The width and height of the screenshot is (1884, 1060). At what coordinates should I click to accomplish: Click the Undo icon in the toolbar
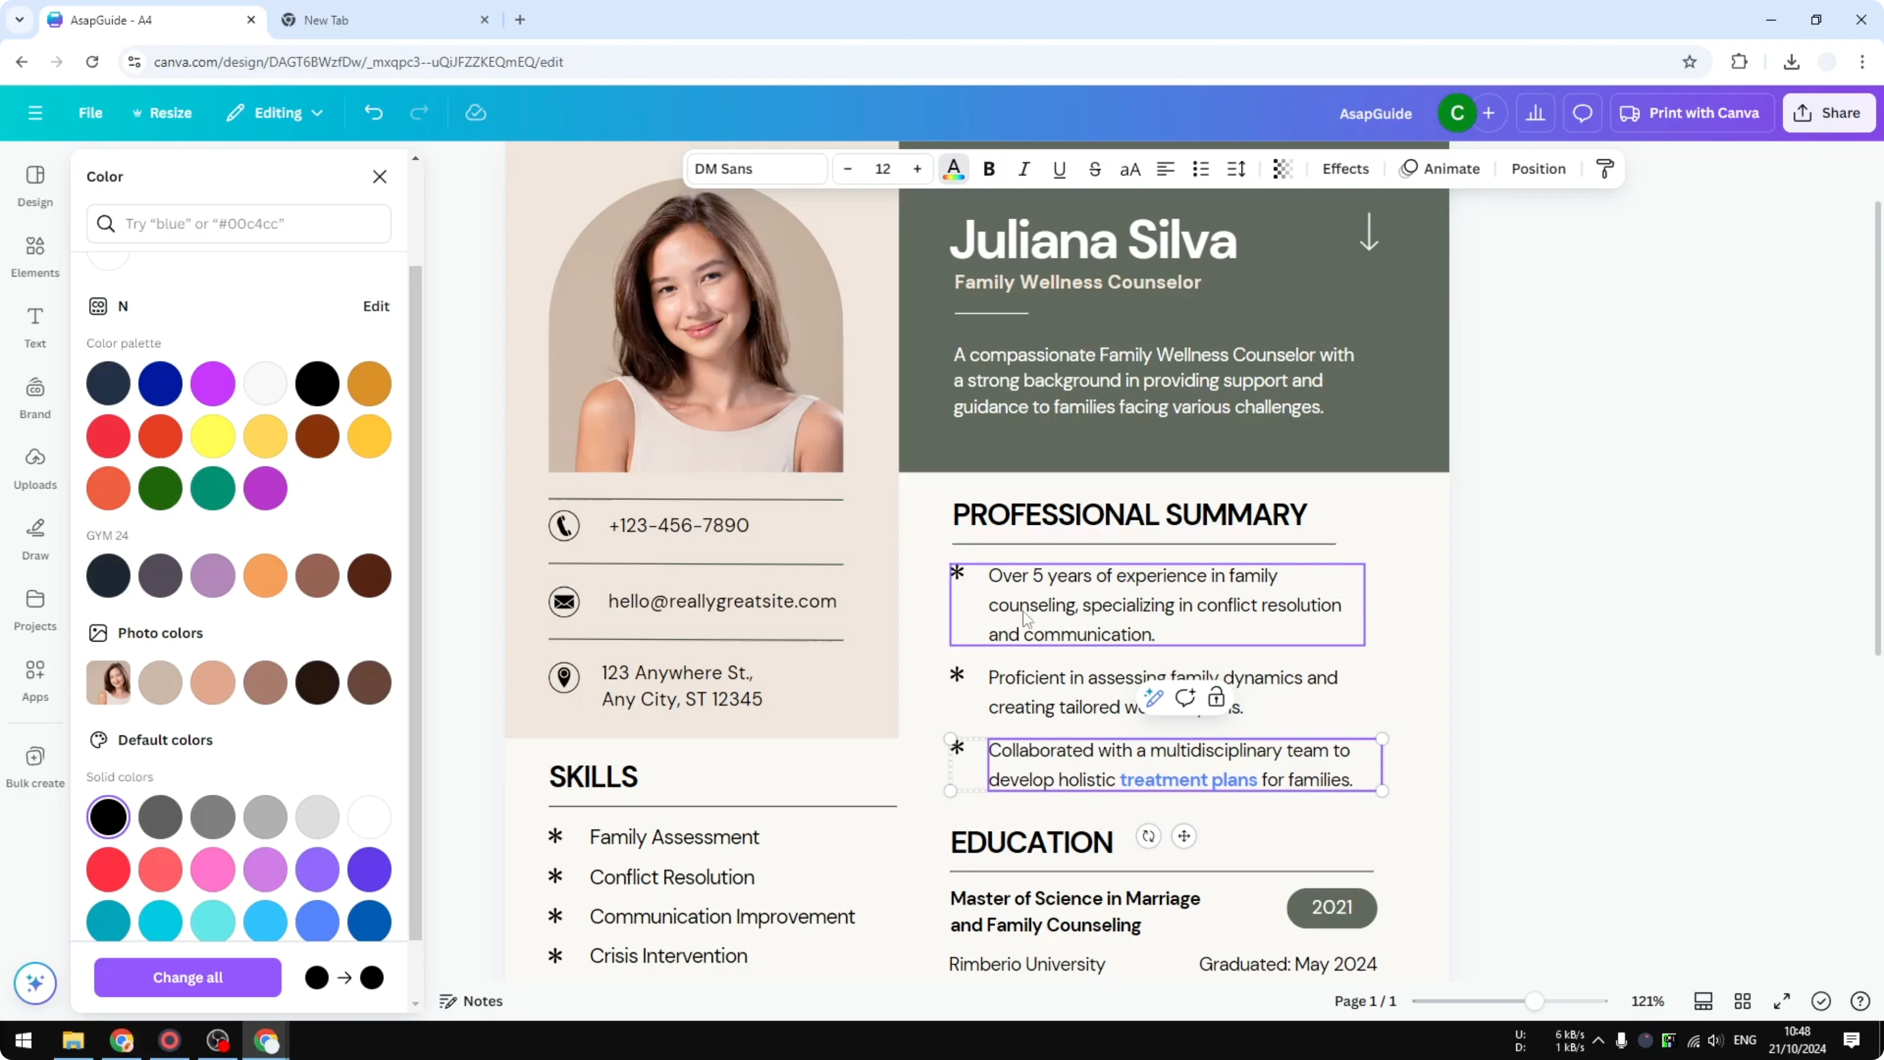374,112
